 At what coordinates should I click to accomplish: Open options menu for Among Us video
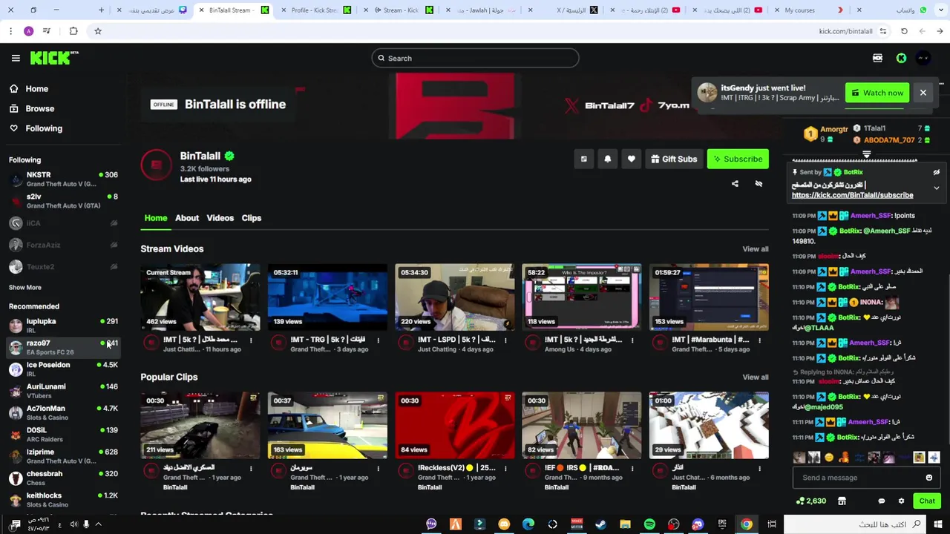632,341
